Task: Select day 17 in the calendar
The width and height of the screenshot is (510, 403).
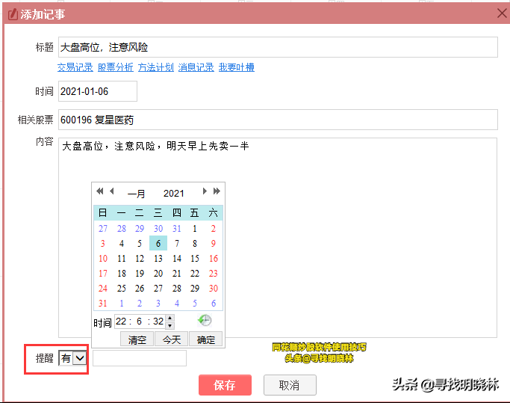Action: (x=103, y=274)
